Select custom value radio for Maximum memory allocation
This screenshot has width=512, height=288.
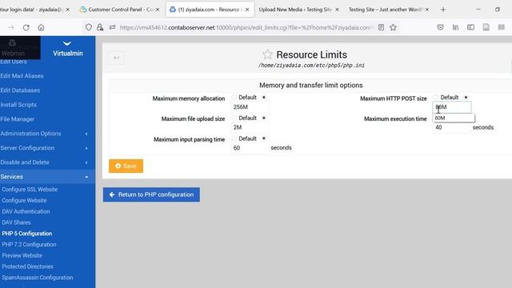tap(264, 98)
